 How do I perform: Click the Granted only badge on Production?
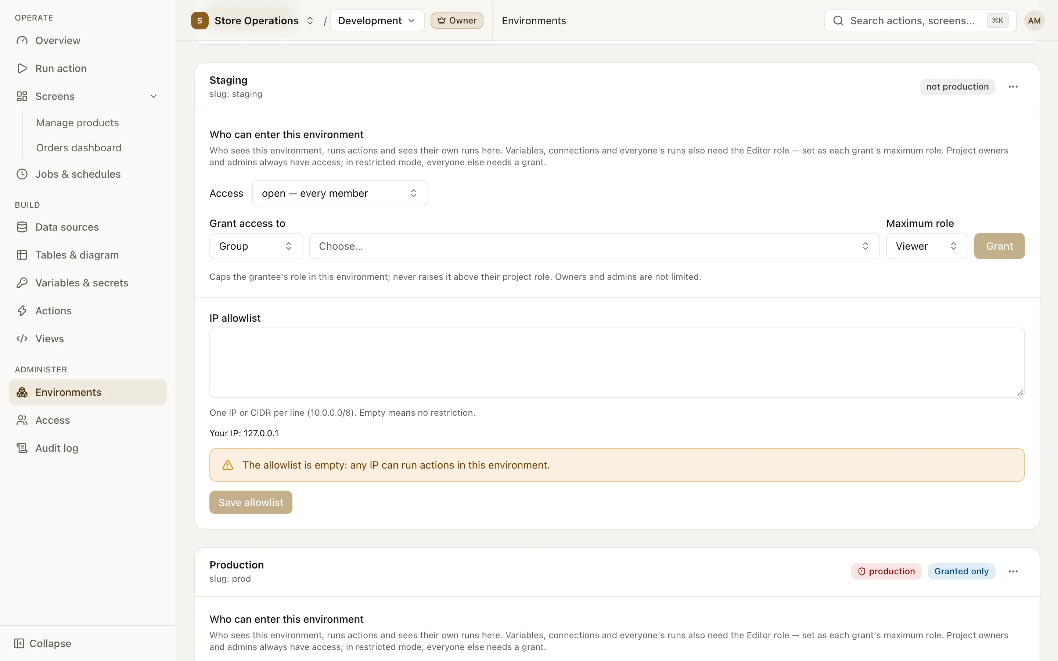point(961,571)
